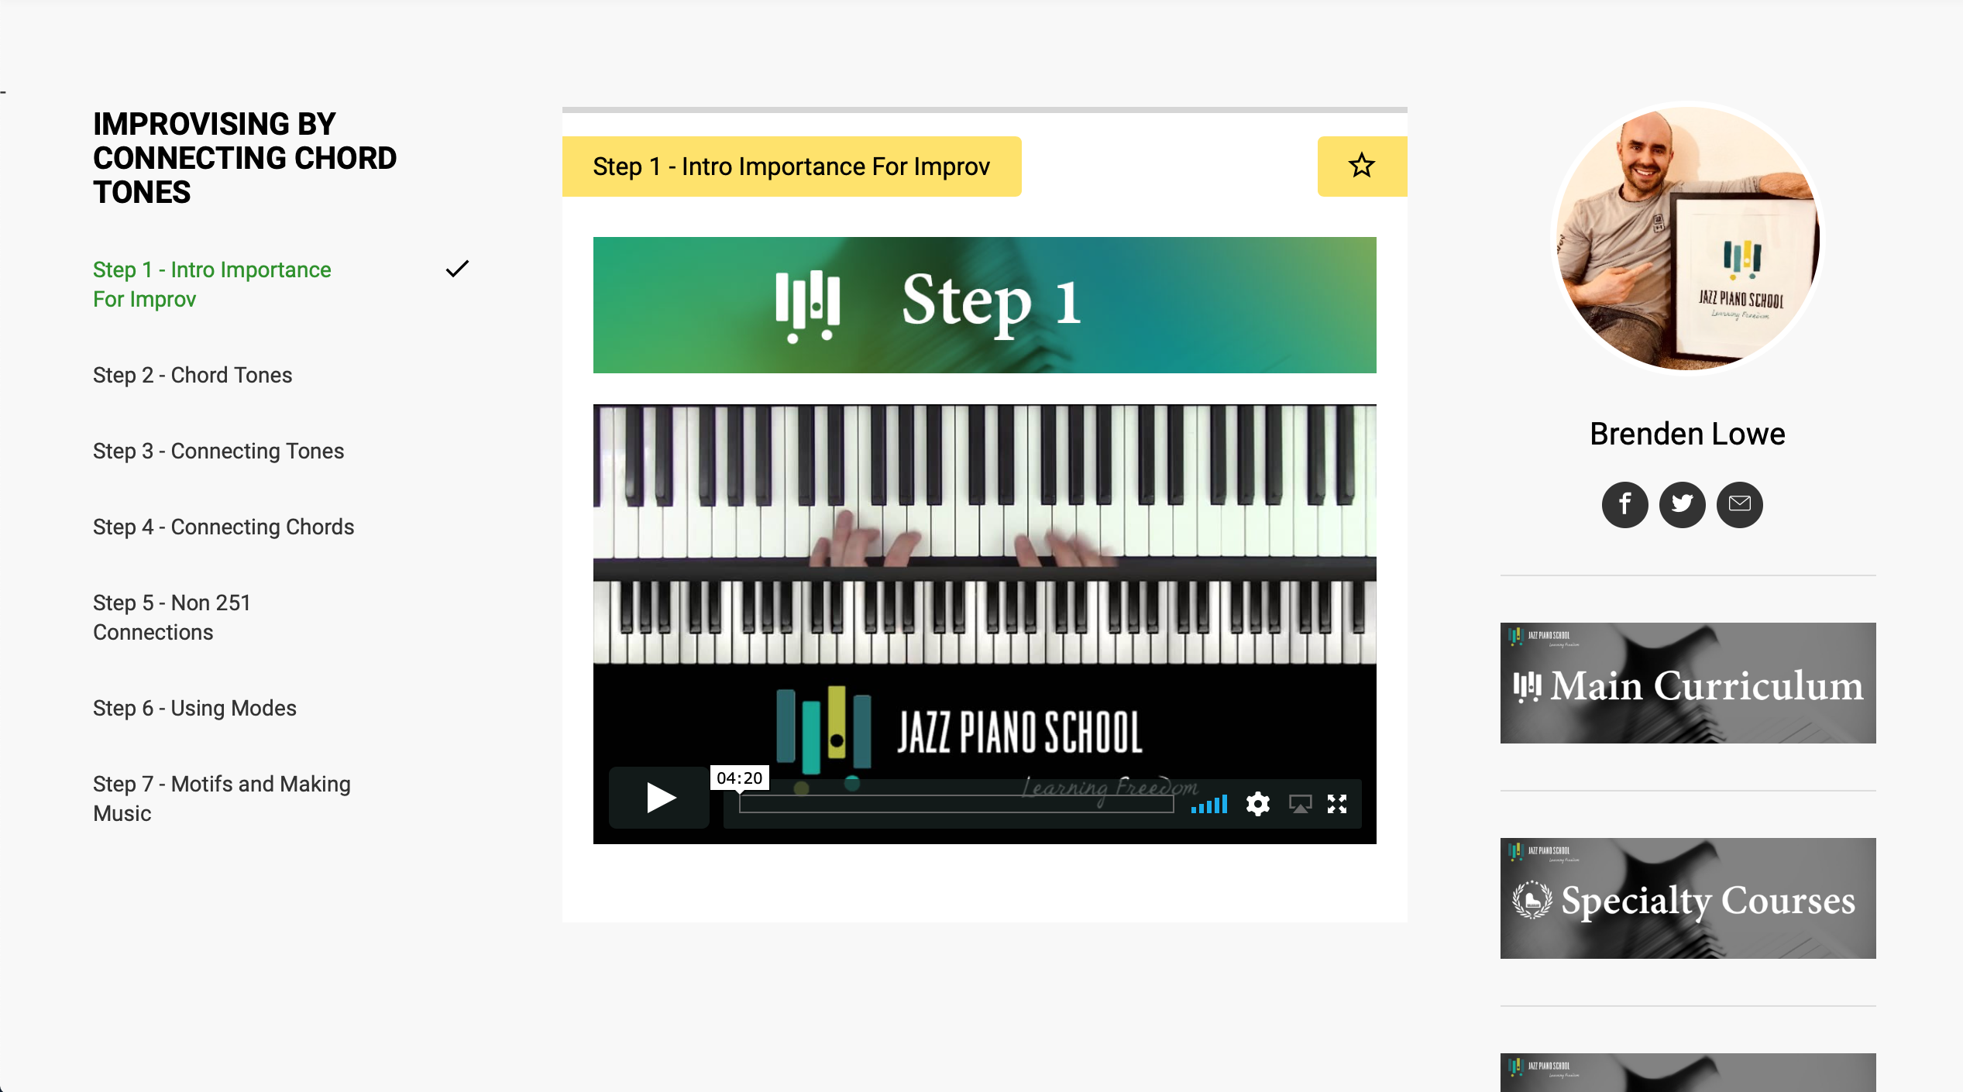Toggle the Step 1 completion checkmark

457,269
